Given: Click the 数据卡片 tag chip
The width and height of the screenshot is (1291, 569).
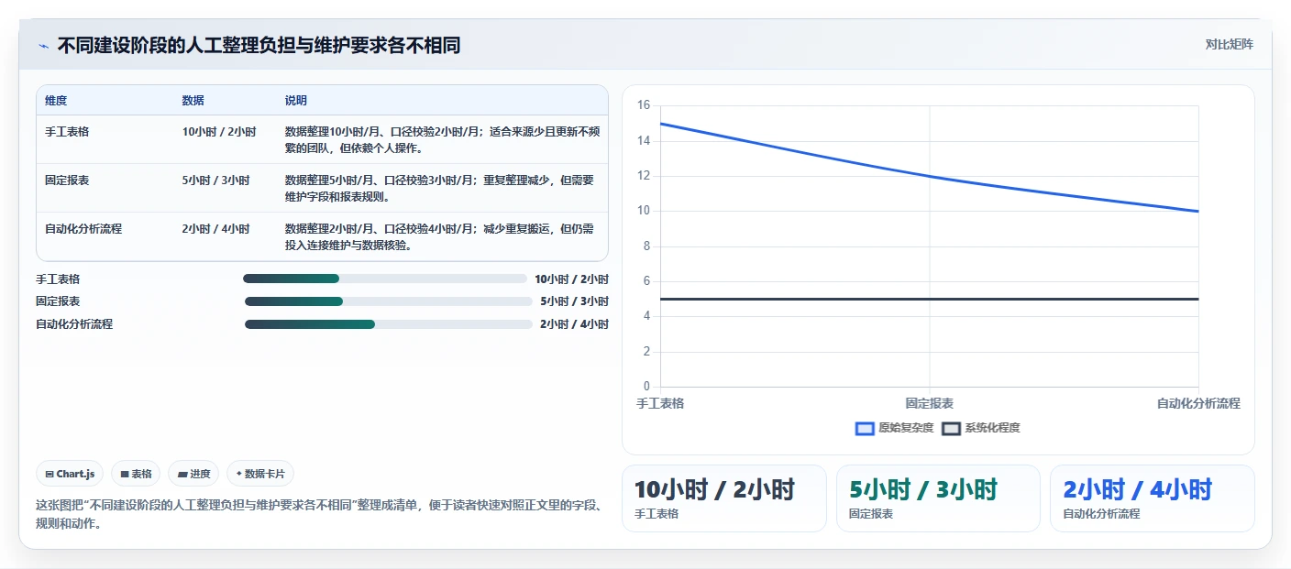Looking at the screenshot, I should [260, 474].
